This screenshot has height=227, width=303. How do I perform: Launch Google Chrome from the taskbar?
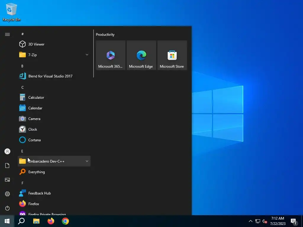click(x=65, y=221)
